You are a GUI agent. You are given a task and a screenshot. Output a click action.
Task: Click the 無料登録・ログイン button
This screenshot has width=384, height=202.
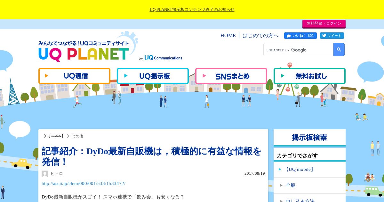(x=324, y=24)
